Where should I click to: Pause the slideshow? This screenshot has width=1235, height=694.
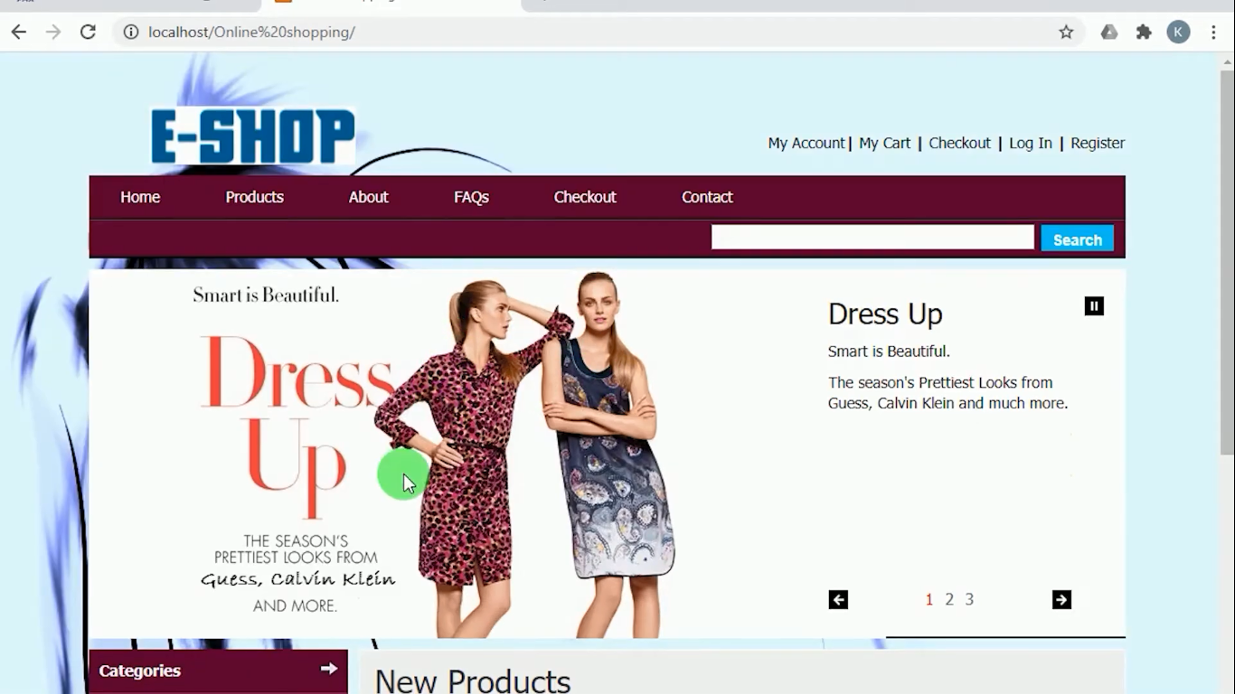[x=1094, y=306]
